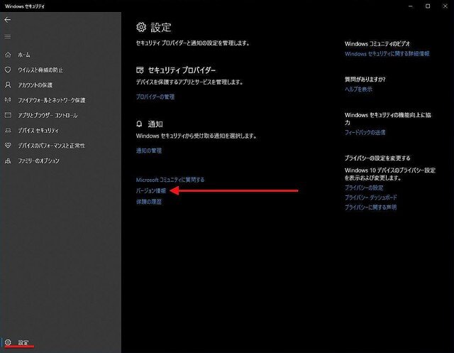
Task: Maximize the Windows セキュリティ window
Action: (x=428, y=6)
